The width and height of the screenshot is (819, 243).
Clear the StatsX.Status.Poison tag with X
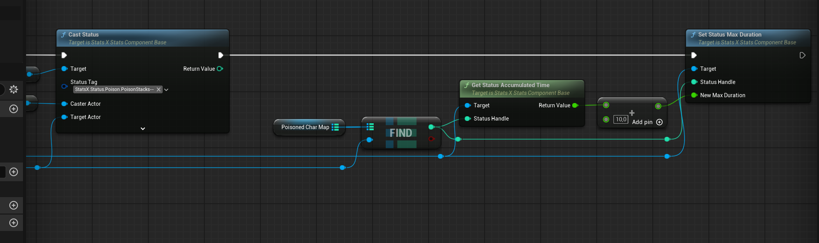158,89
